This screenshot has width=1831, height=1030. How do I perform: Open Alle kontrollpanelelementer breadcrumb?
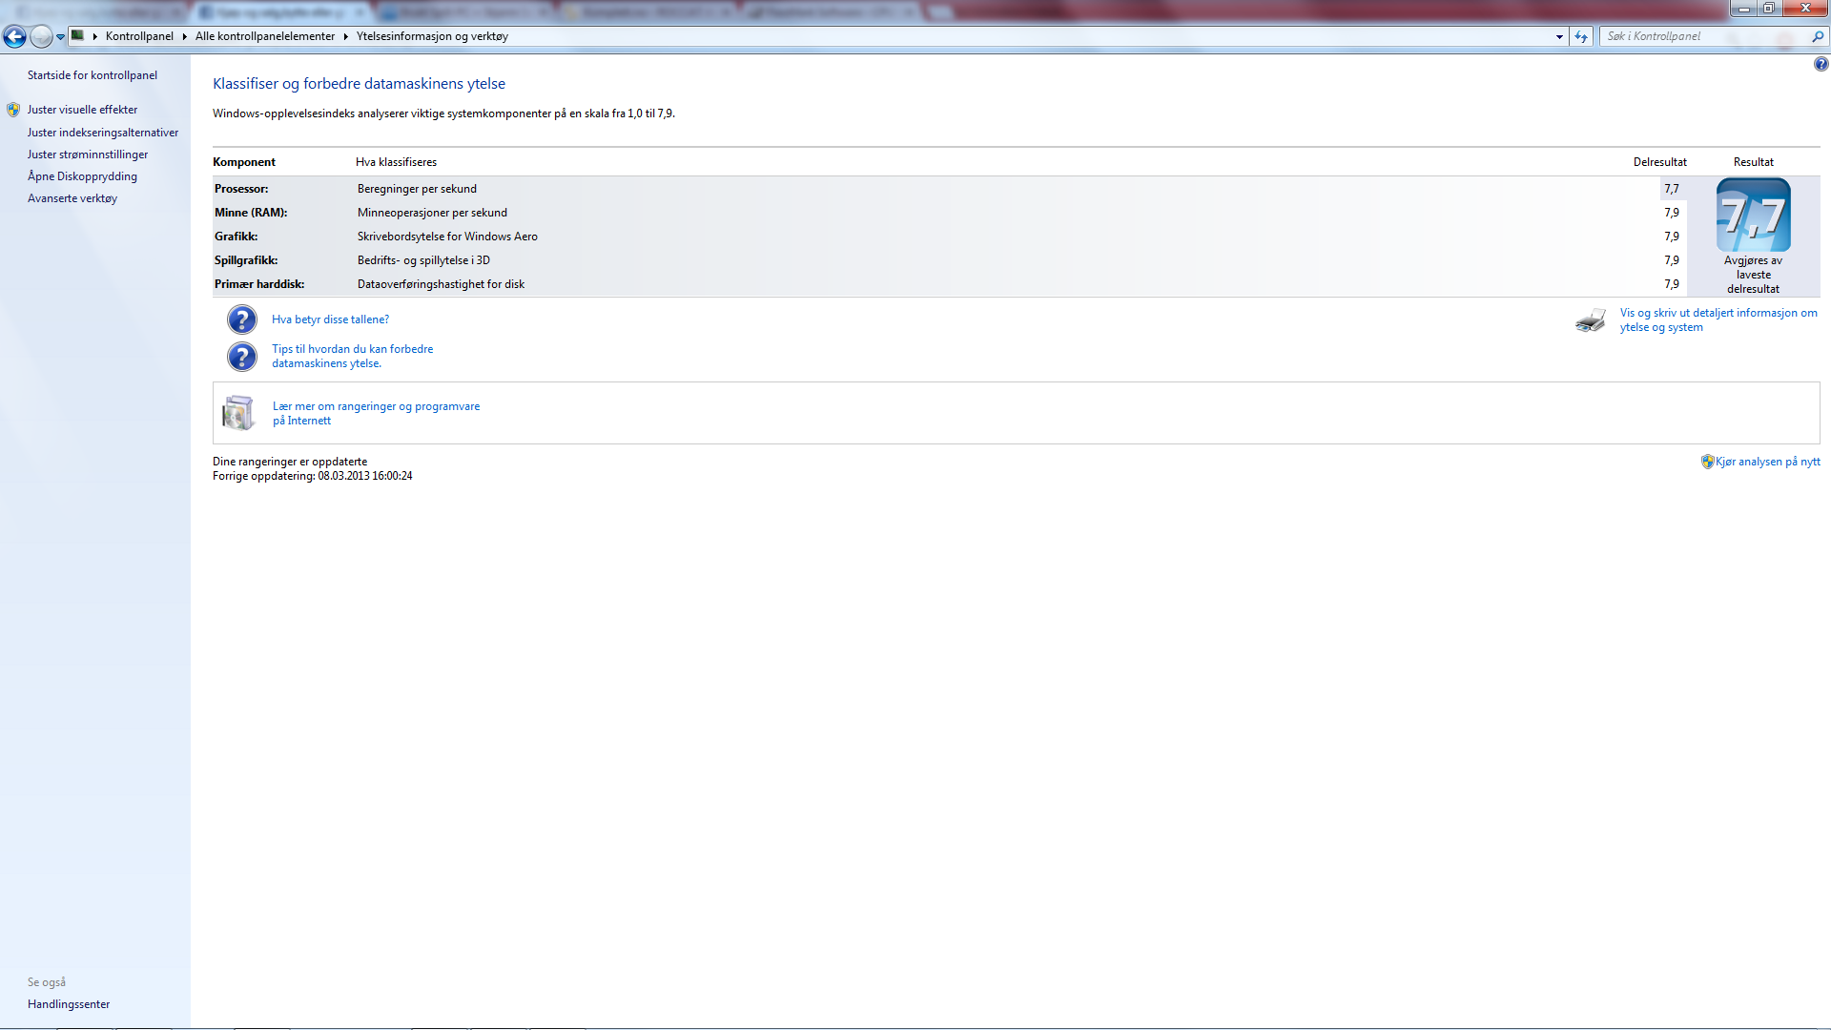coord(265,36)
